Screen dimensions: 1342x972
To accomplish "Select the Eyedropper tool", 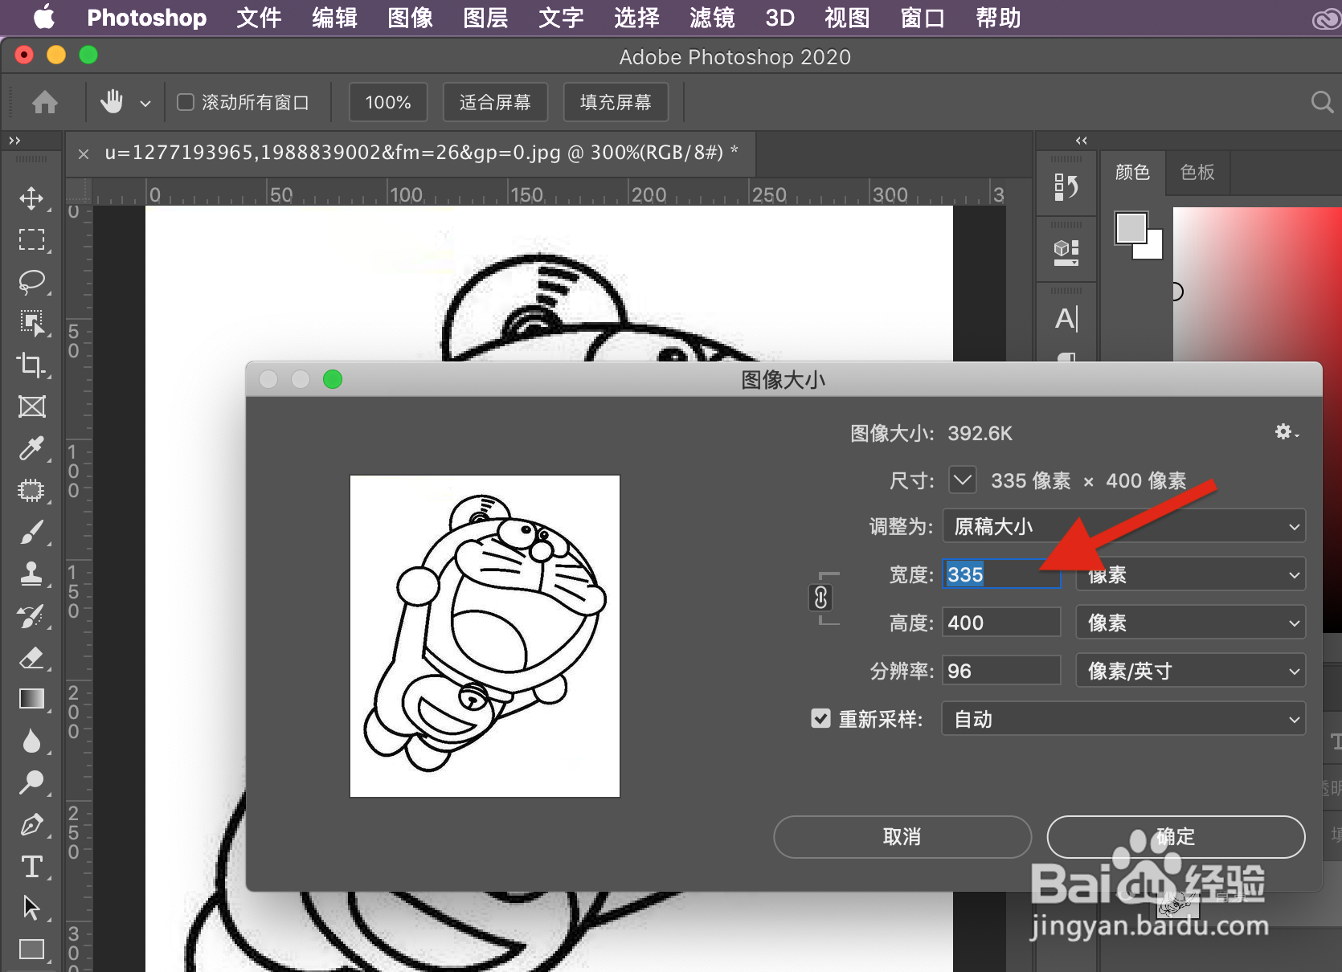I will [x=31, y=448].
